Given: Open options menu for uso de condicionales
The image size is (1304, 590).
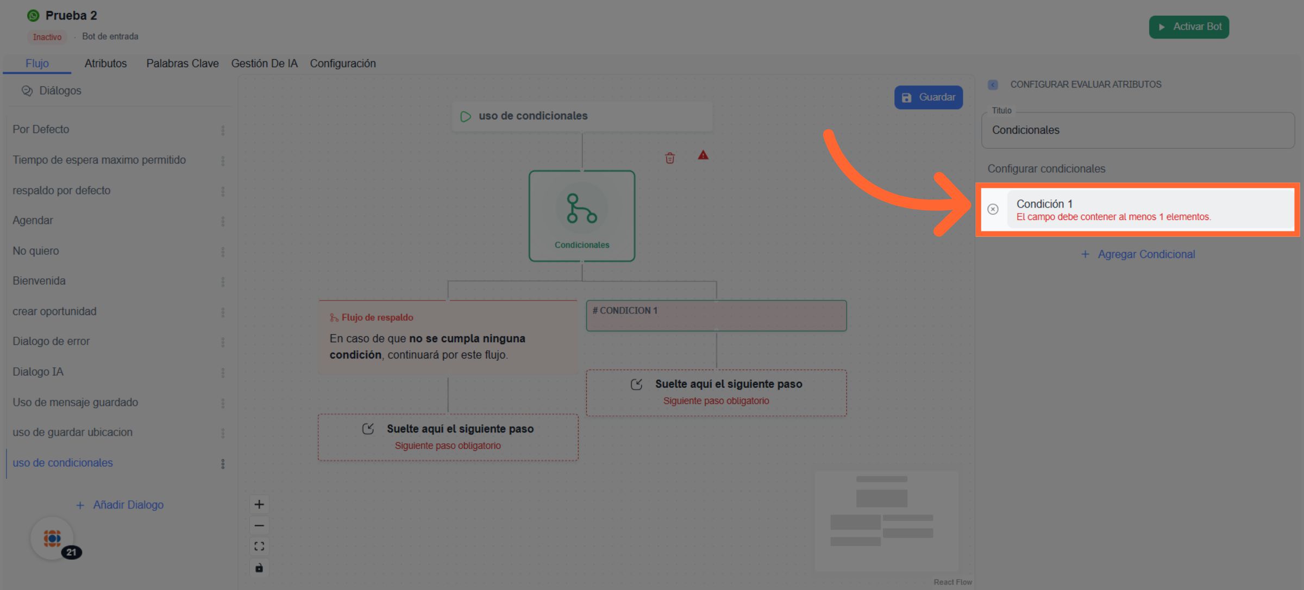Looking at the screenshot, I should click(x=223, y=463).
